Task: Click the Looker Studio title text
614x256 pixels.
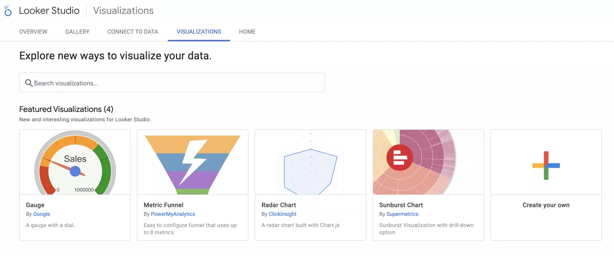Action: click(49, 11)
